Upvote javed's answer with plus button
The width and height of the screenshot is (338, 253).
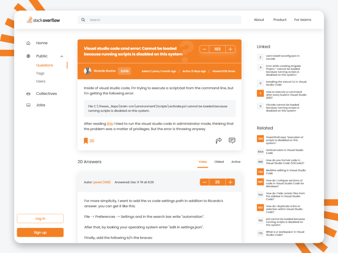pos(230,182)
